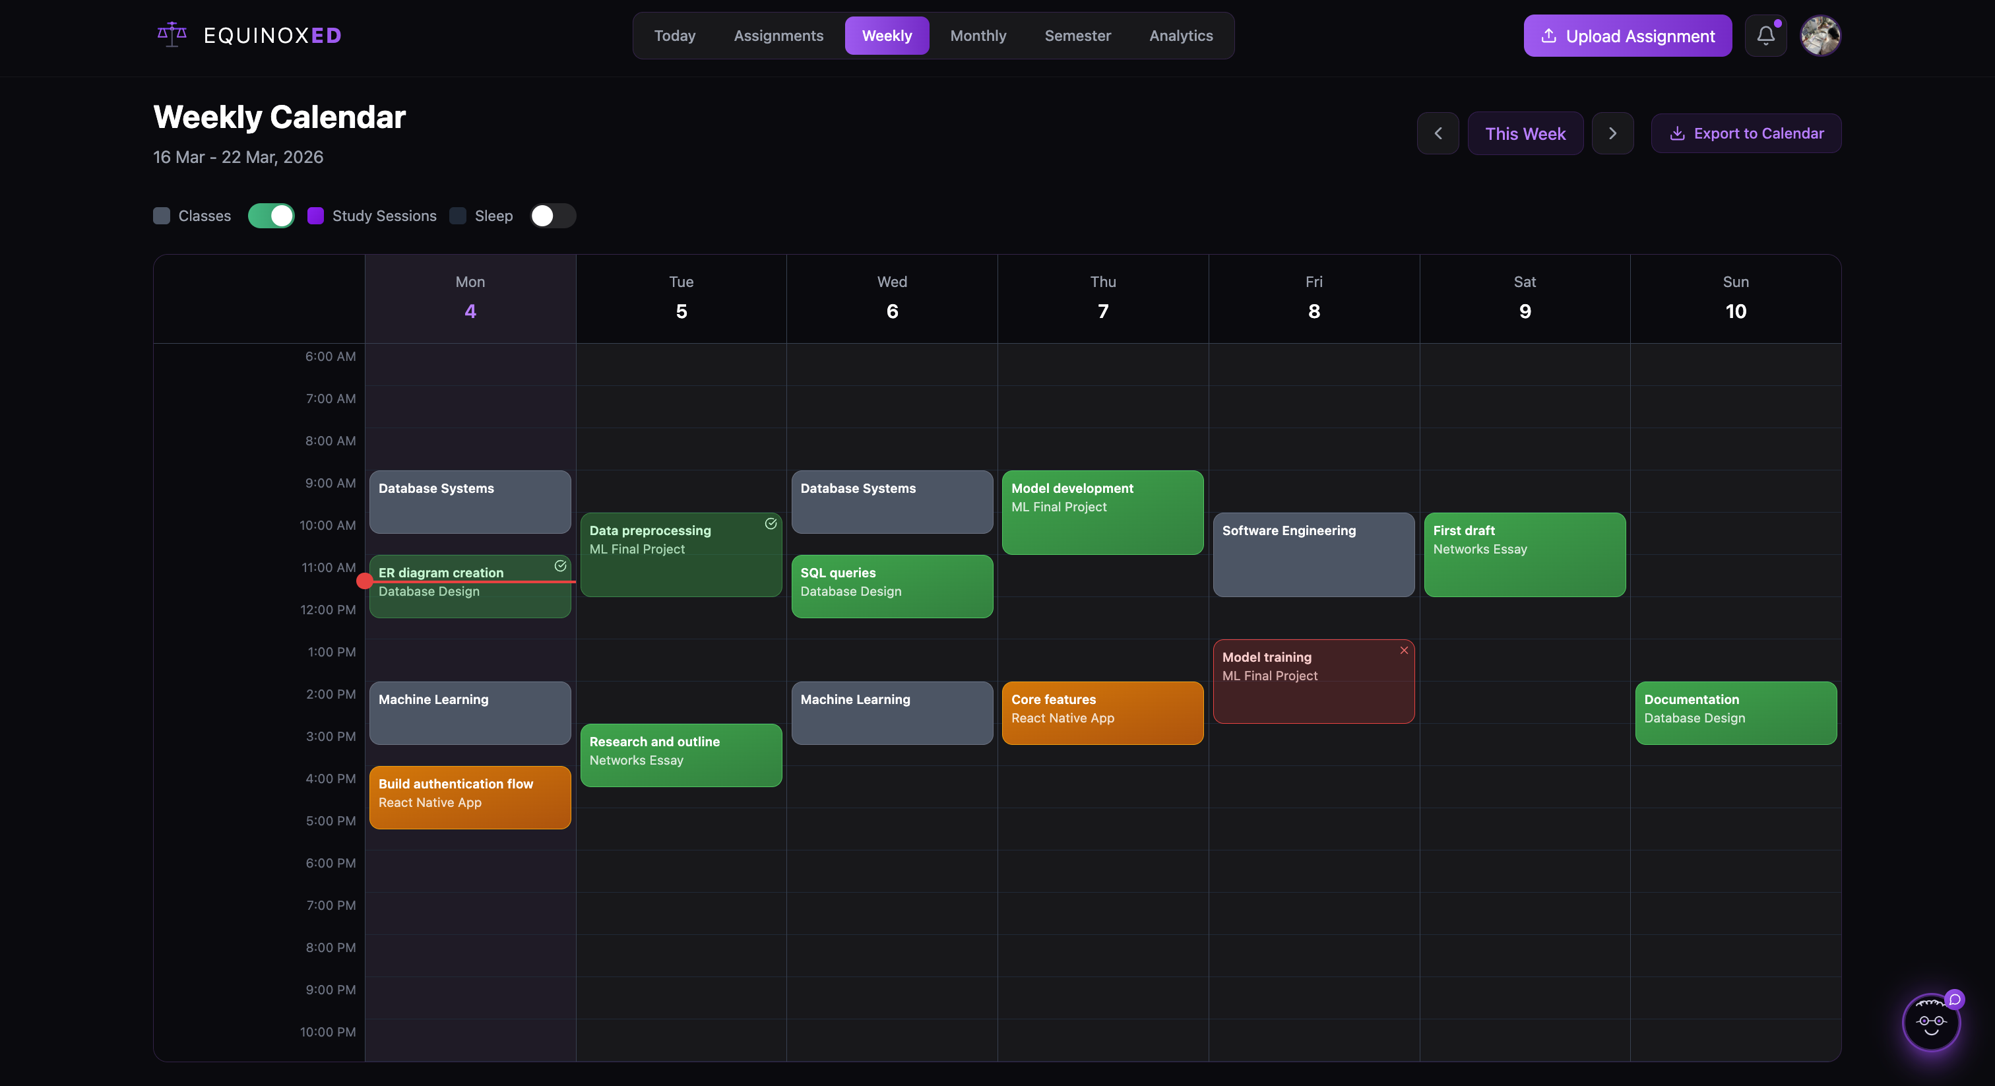Open the Analytics tab

1180,36
